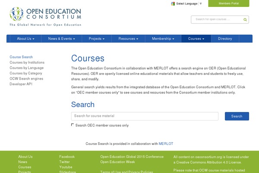
Task: Open News in the footer
Action: coord(22,162)
